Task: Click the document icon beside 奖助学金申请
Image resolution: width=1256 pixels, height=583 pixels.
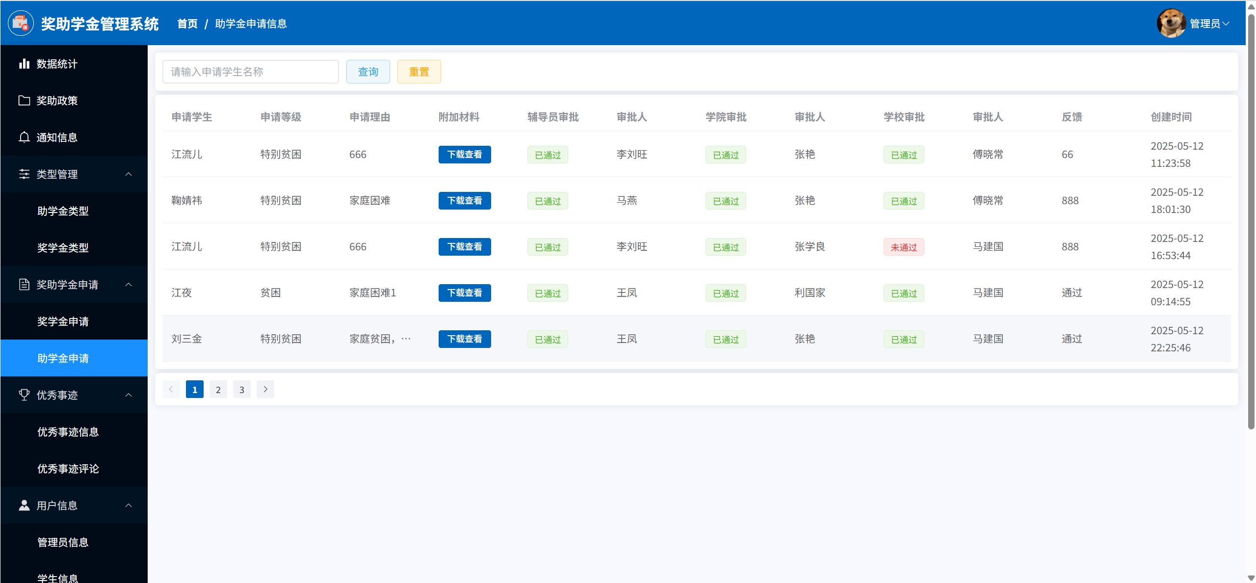Action: (24, 285)
